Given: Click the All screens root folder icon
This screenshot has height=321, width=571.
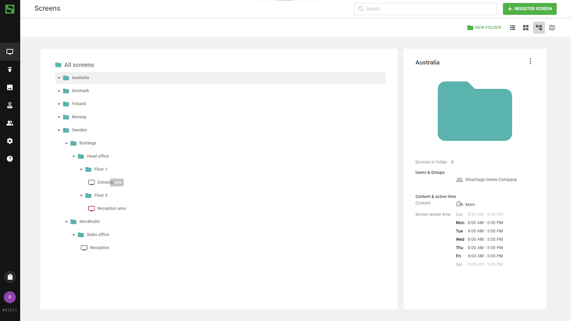Looking at the screenshot, I should [58, 65].
